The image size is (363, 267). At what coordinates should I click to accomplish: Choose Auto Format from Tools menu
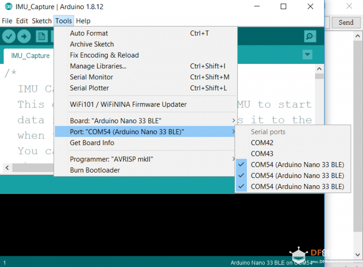(x=145, y=33)
